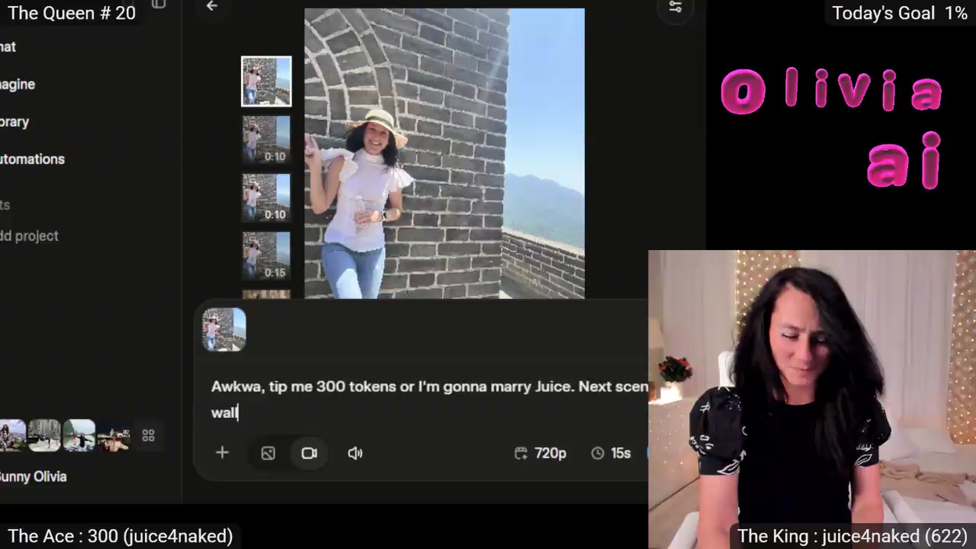This screenshot has height=549, width=976.
Task: Open the settings sliders icon at top right
Action: [675, 7]
